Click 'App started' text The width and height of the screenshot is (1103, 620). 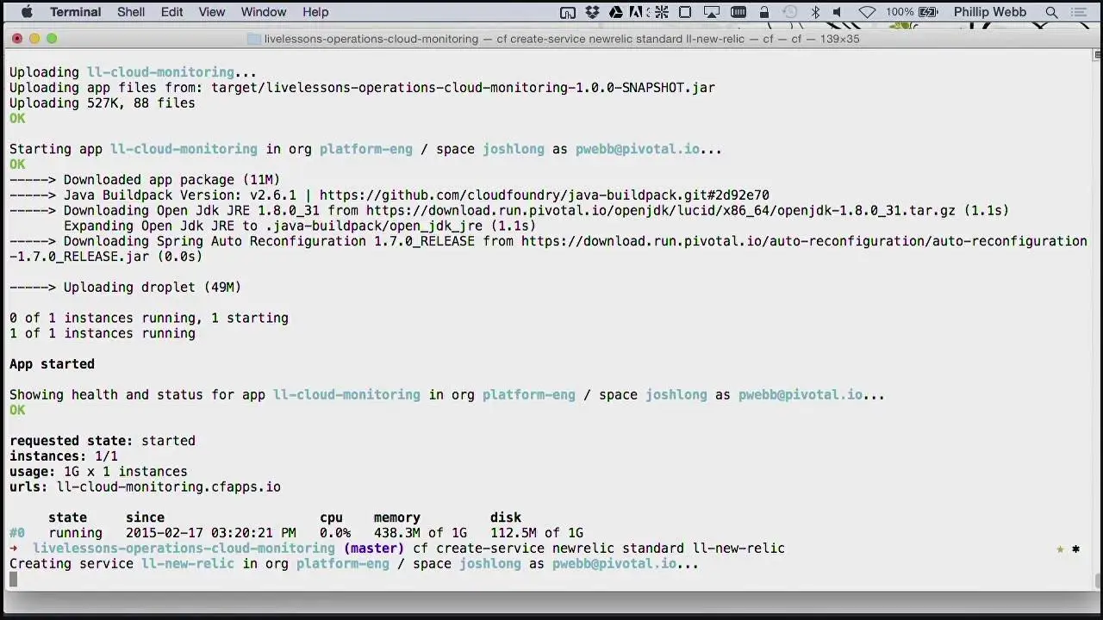52,364
